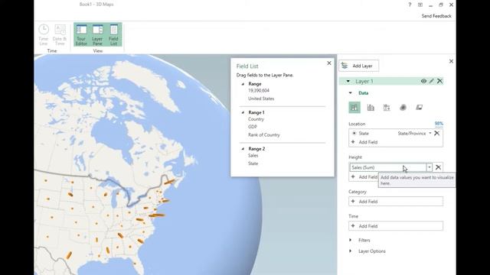
Task: Select the Country field in Range 1
Action: click(x=256, y=119)
